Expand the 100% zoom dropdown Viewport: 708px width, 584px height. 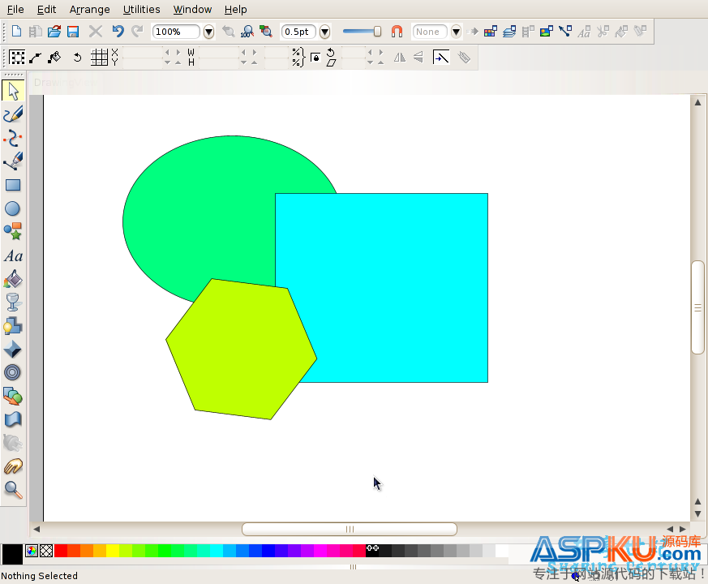pyautogui.click(x=208, y=32)
